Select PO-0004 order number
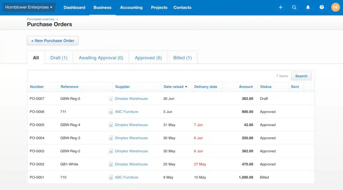The height and width of the screenshot is (190, 343). pos(37,138)
